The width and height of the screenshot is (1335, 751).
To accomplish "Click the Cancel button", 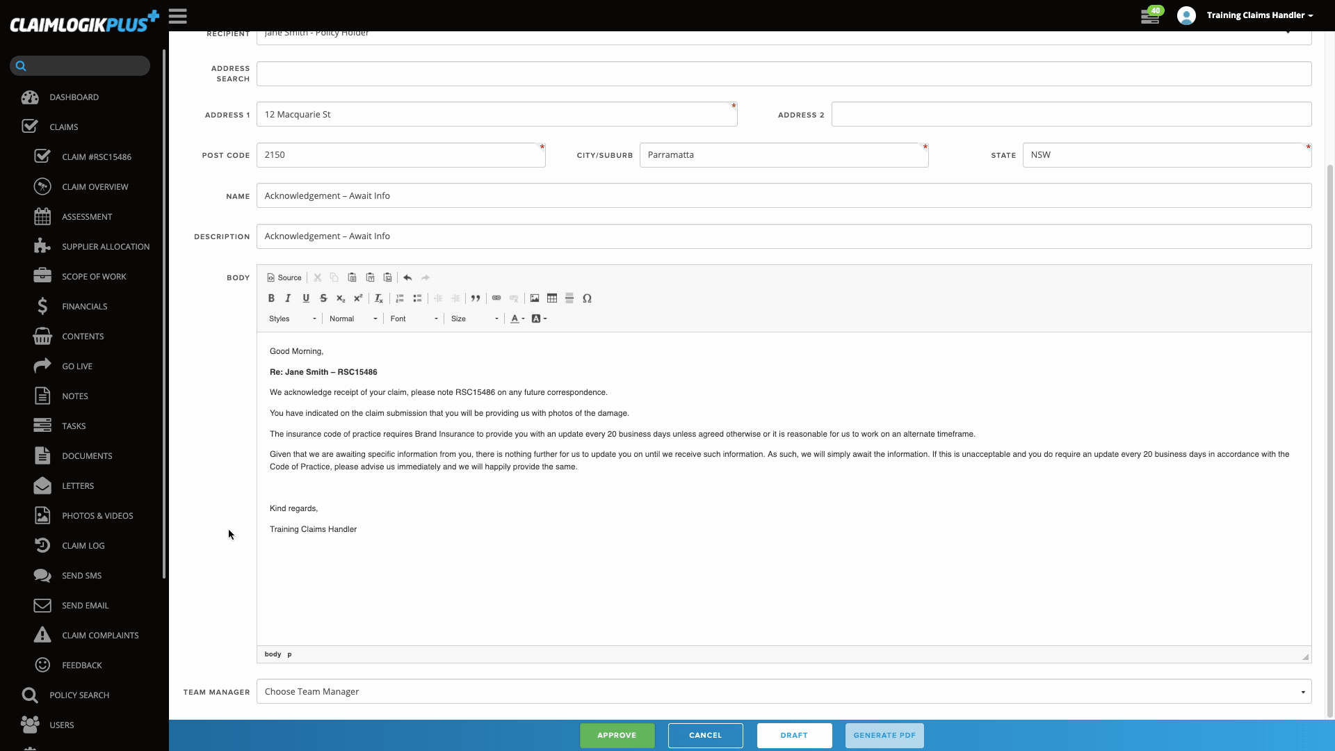I will [705, 736].
